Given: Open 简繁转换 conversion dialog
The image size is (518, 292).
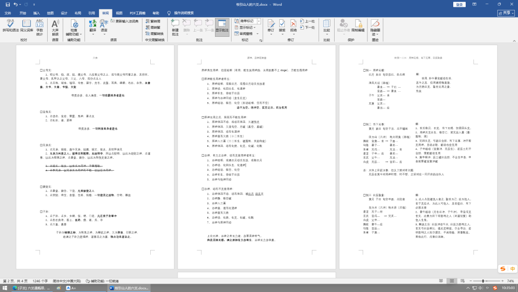Looking at the screenshot, I should pyautogui.click(x=154, y=34).
